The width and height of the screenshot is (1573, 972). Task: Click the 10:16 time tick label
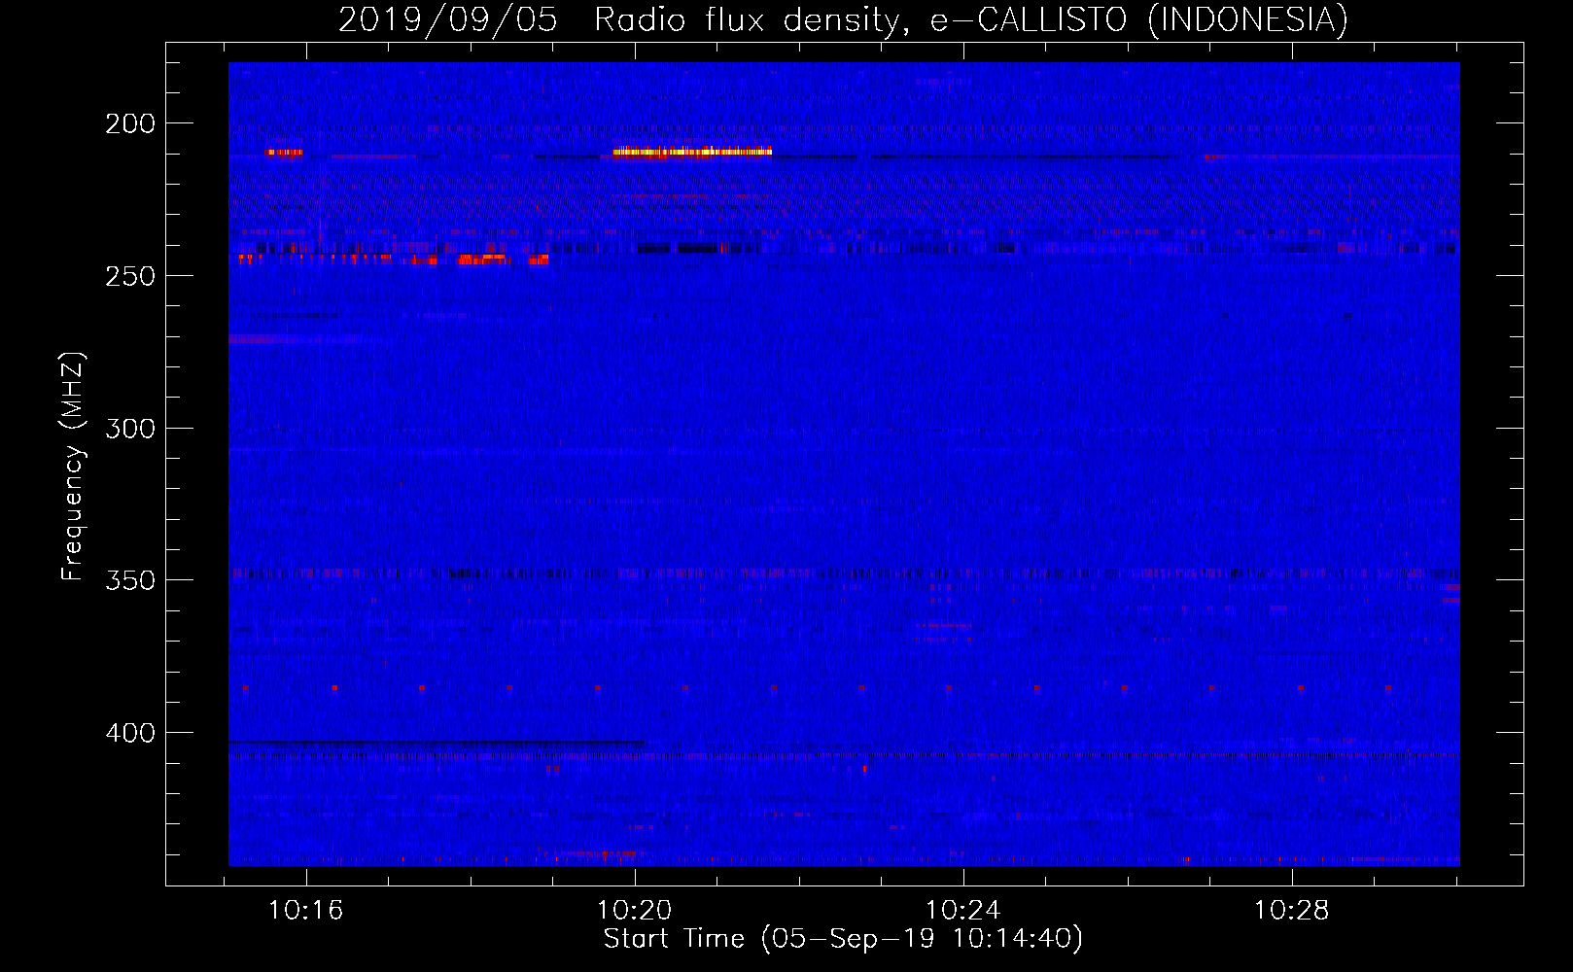click(x=306, y=911)
